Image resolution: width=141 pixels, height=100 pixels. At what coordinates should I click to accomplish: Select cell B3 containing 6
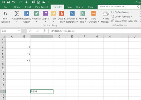[24, 47]
